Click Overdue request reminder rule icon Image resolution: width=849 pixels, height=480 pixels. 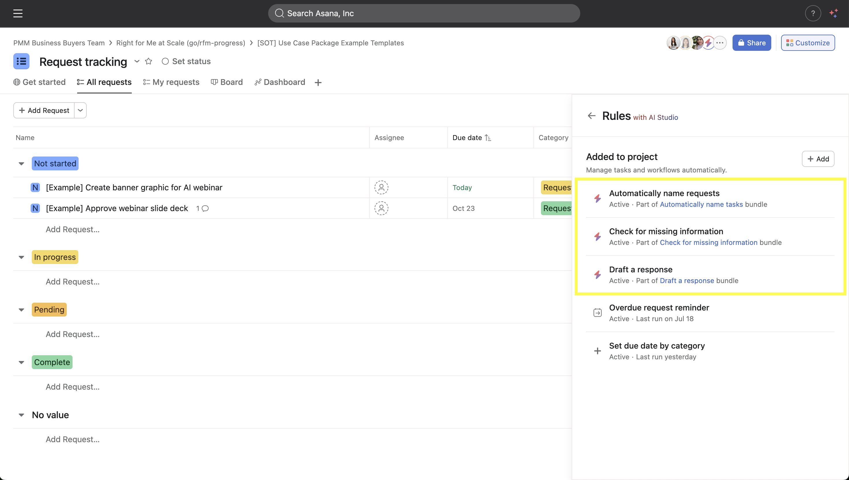coord(597,312)
